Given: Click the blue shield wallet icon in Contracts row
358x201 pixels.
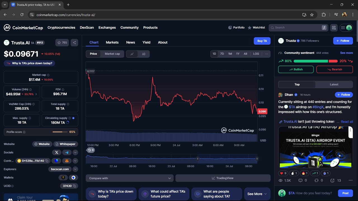Looking at the screenshot, I should click(x=56, y=161).
